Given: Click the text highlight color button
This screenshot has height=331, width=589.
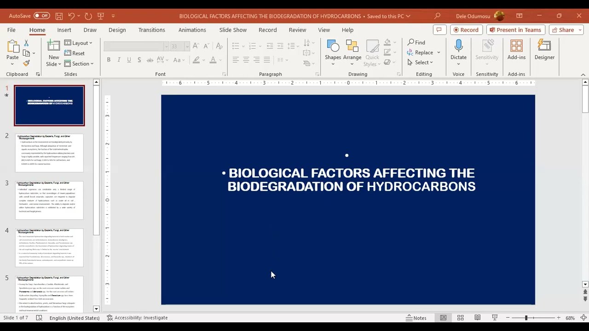Looking at the screenshot, I should (196, 60).
